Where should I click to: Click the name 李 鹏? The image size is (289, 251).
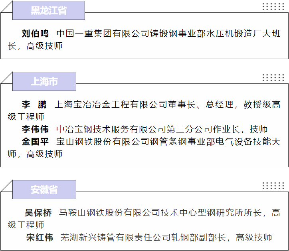coord(34,105)
